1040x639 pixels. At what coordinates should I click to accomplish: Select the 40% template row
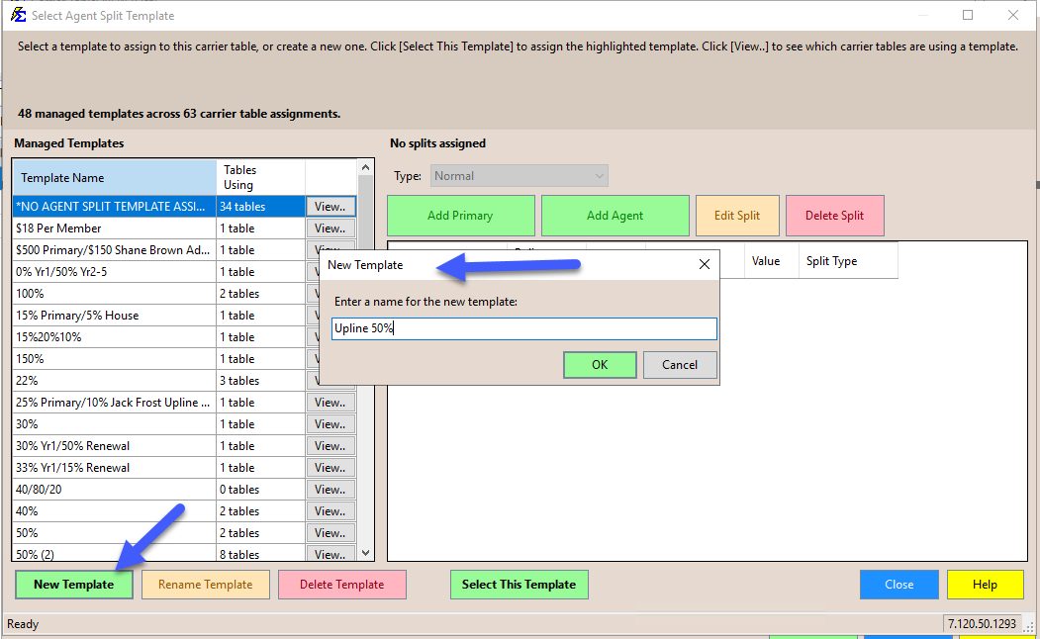click(x=115, y=511)
